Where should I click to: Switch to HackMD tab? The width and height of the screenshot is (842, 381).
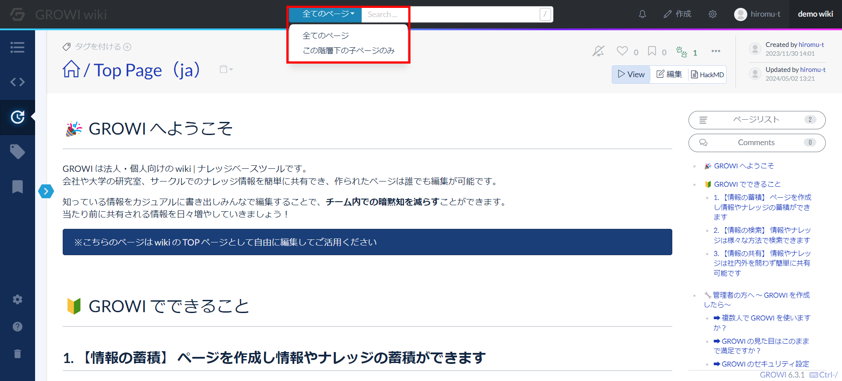pyautogui.click(x=707, y=75)
